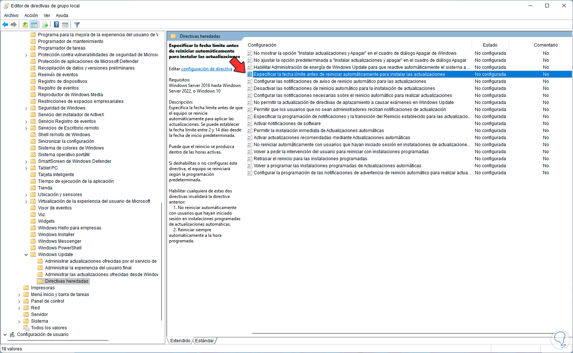573x353 pixels.
Task: Click the Export list toolbar icon
Action: [45, 25]
